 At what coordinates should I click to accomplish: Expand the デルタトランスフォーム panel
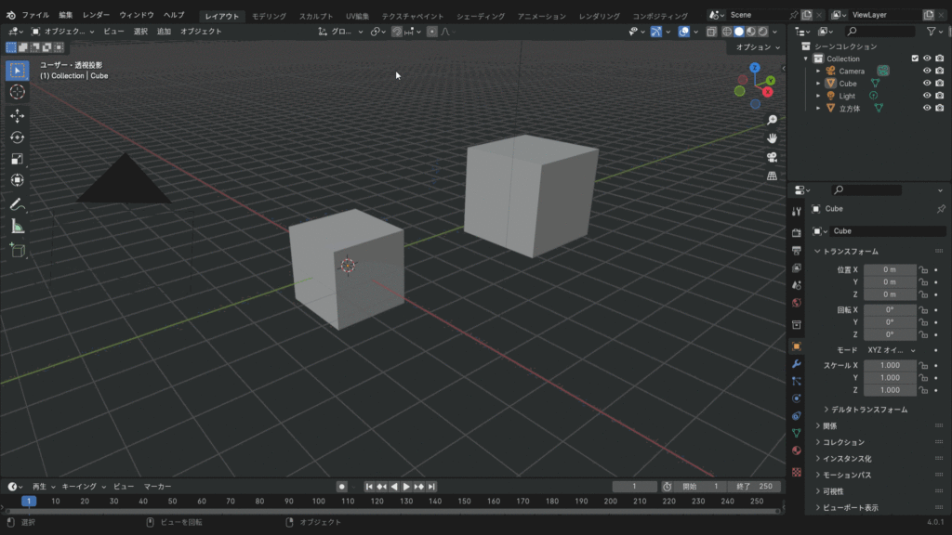click(868, 410)
